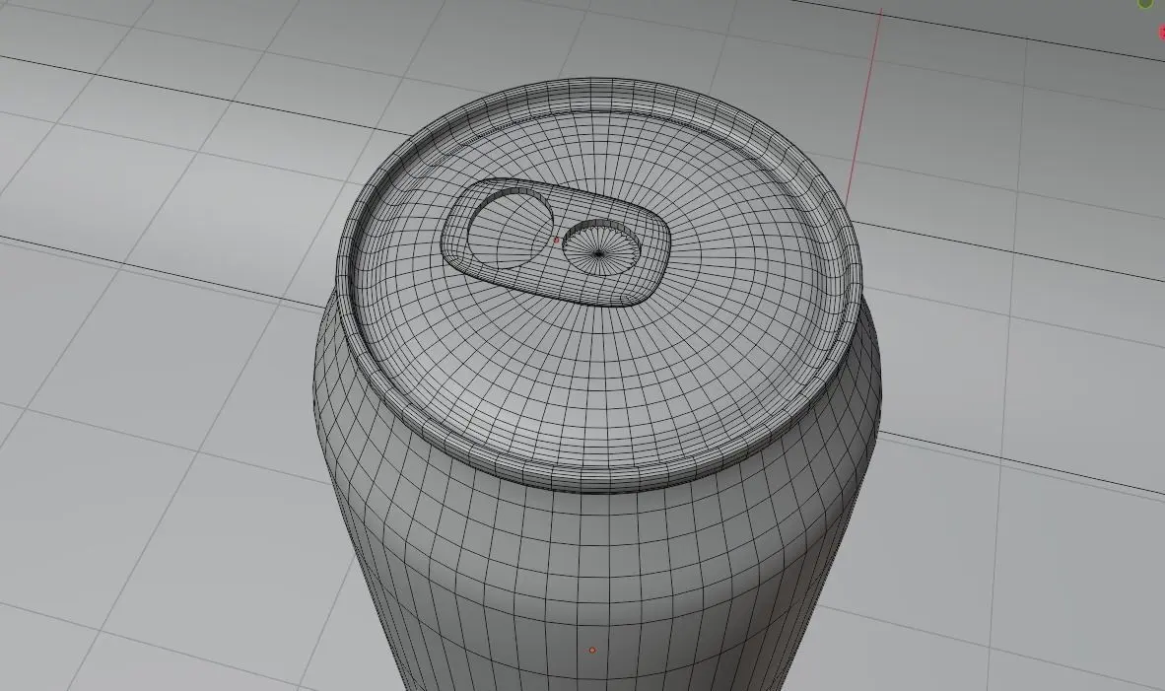Click the small red dot on can lid
Image resolution: width=1165 pixels, height=691 pixels.
(557, 240)
